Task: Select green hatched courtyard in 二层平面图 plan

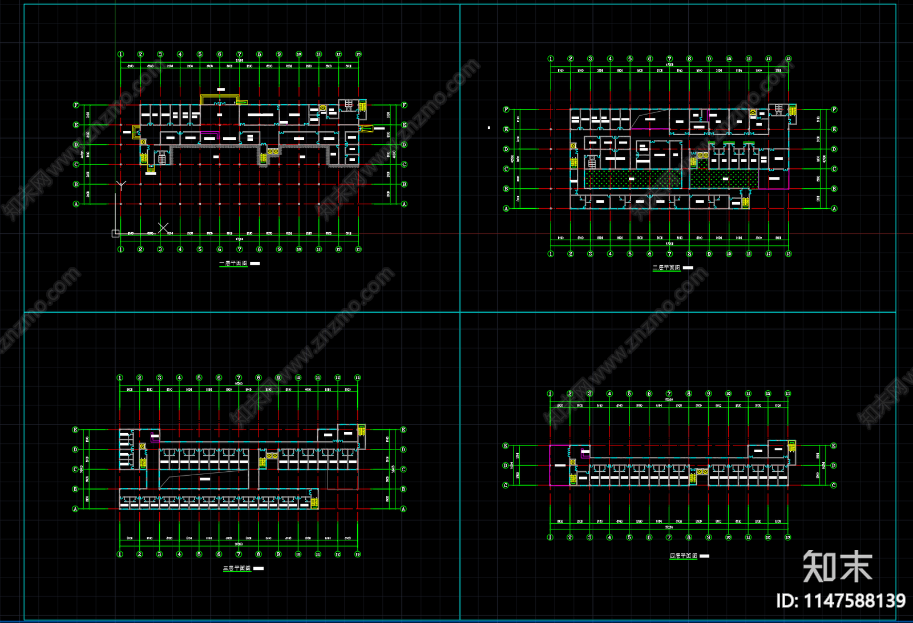Action: [x=633, y=179]
